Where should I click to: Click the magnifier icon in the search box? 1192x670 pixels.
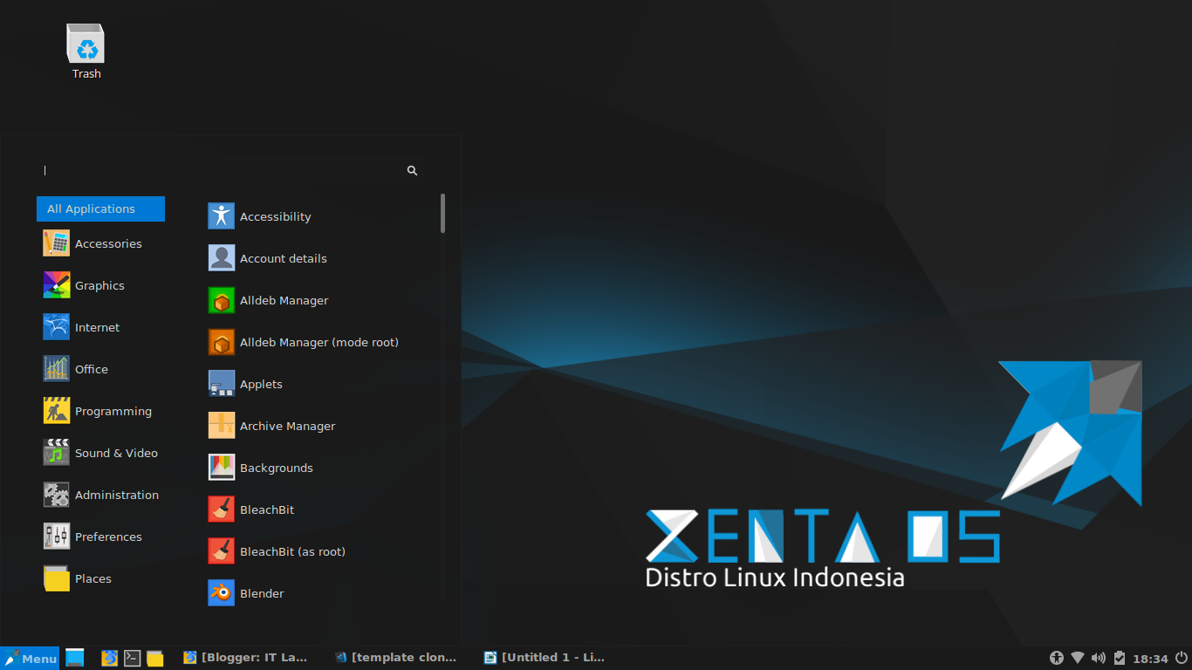click(x=413, y=171)
